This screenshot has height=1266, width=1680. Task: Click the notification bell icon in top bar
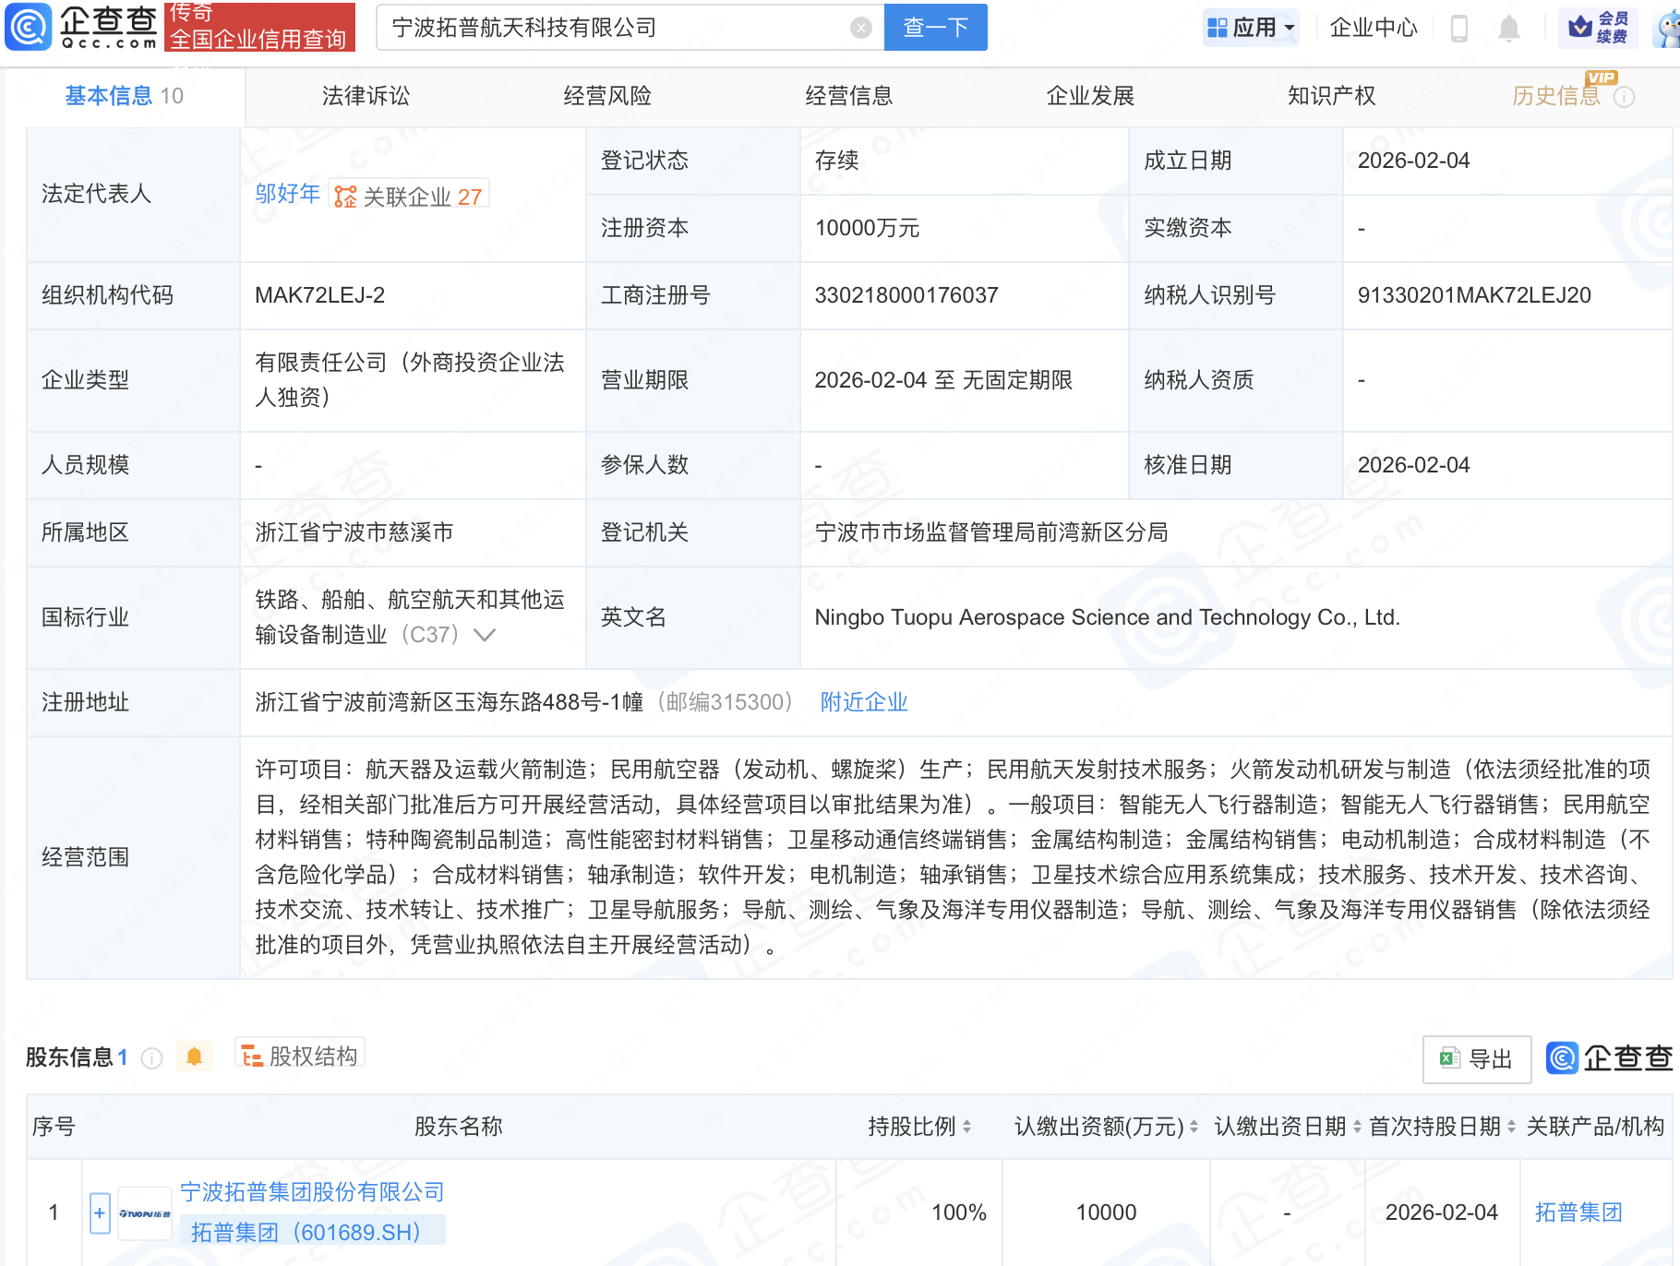pyautogui.click(x=1510, y=27)
